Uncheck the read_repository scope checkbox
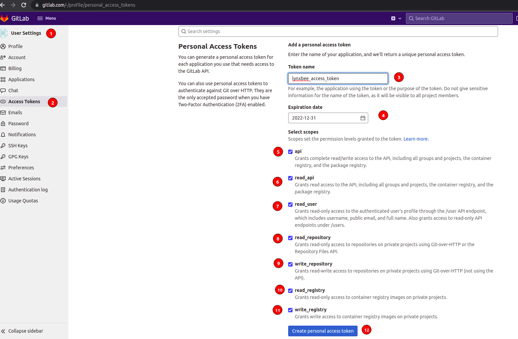Viewport: 518px width, 339px height. click(x=290, y=238)
